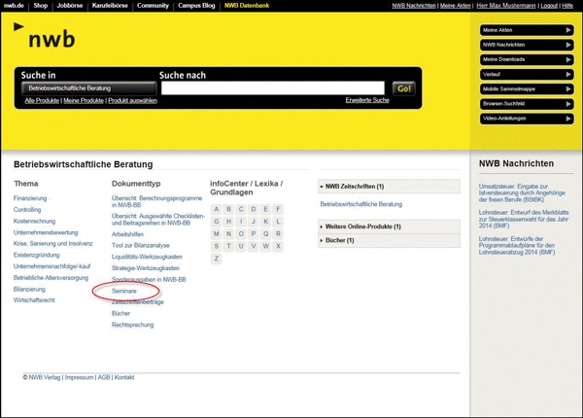Select letter A in the infoCenter index
The image size is (583, 418).
click(217, 209)
